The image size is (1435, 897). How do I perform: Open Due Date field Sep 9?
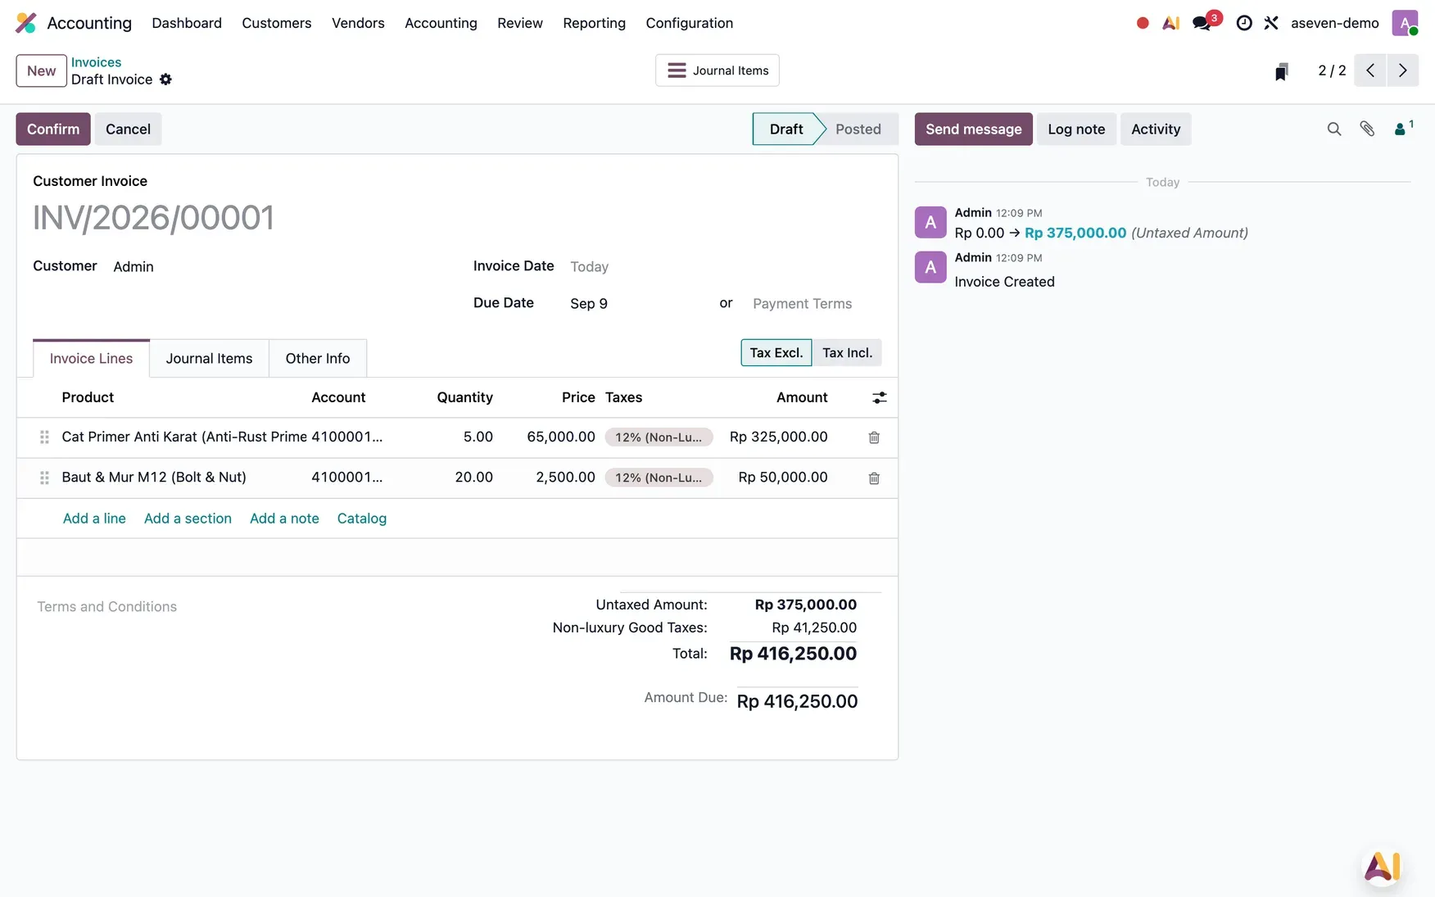636,304
